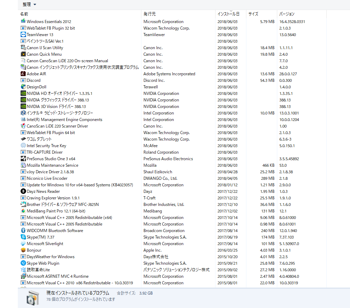Image resolution: width=350 pixels, height=308 pixels.
Task: Select TRI-CAPTURE Driver entry
Action: pyautogui.click(x=45, y=152)
